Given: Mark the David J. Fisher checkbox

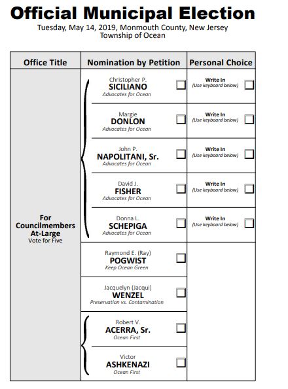Looking at the screenshot, I should click(x=181, y=189).
